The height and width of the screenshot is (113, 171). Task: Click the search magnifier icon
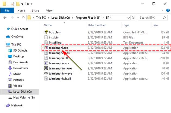click(164, 18)
